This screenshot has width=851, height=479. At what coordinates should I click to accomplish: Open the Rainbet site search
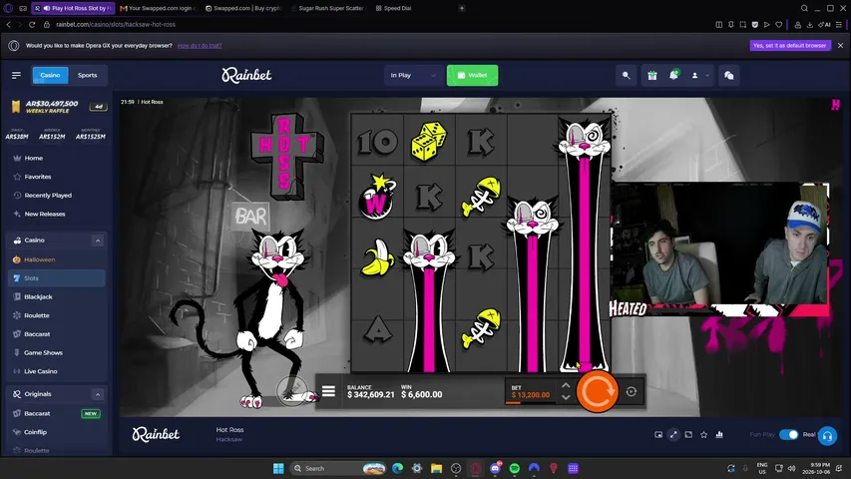coord(626,76)
